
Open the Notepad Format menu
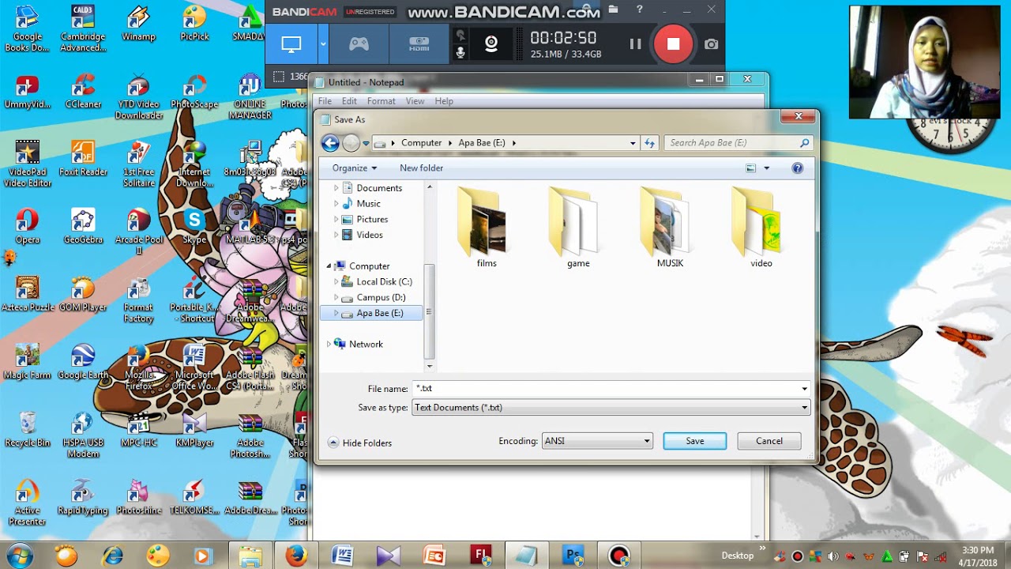(381, 101)
